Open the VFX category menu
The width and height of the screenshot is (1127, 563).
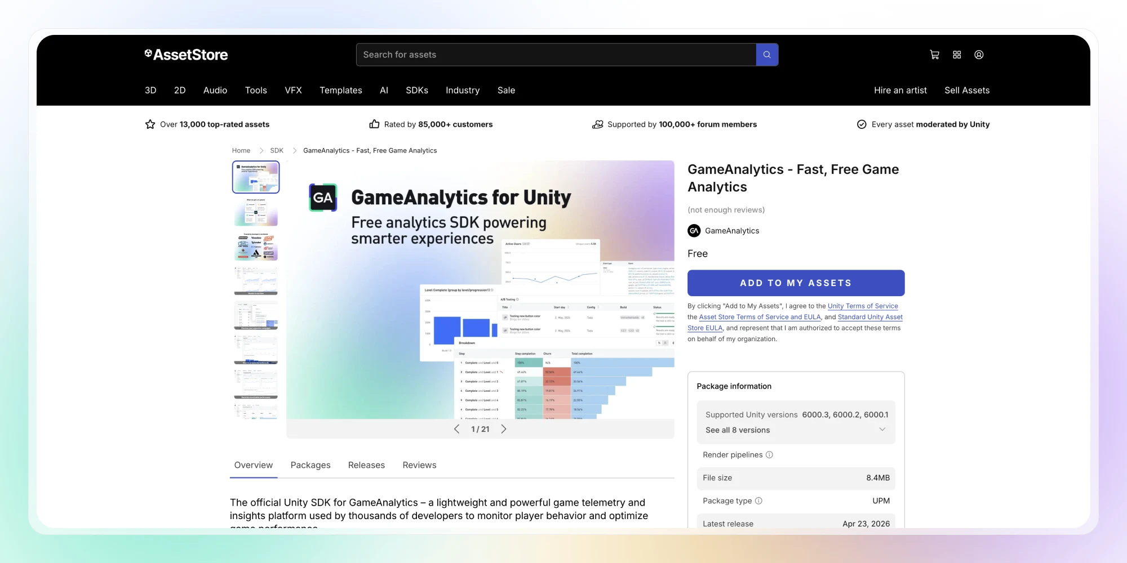click(x=294, y=90)
